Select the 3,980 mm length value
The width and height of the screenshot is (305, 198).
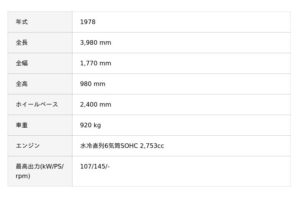click(x=95, y=43)
